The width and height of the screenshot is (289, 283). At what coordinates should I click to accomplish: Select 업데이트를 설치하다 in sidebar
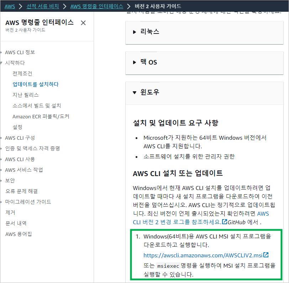pyautogui.click(x=35, y=84)
